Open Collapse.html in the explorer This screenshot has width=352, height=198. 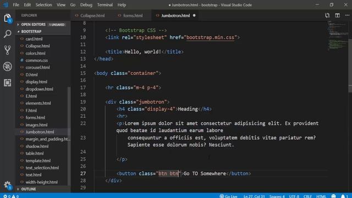click(x=37, y=46)
